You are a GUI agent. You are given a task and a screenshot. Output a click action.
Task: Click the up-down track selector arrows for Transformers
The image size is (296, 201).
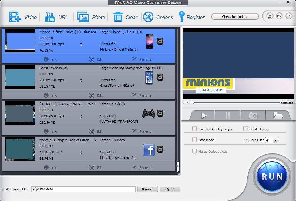click(x=81, y=116)
